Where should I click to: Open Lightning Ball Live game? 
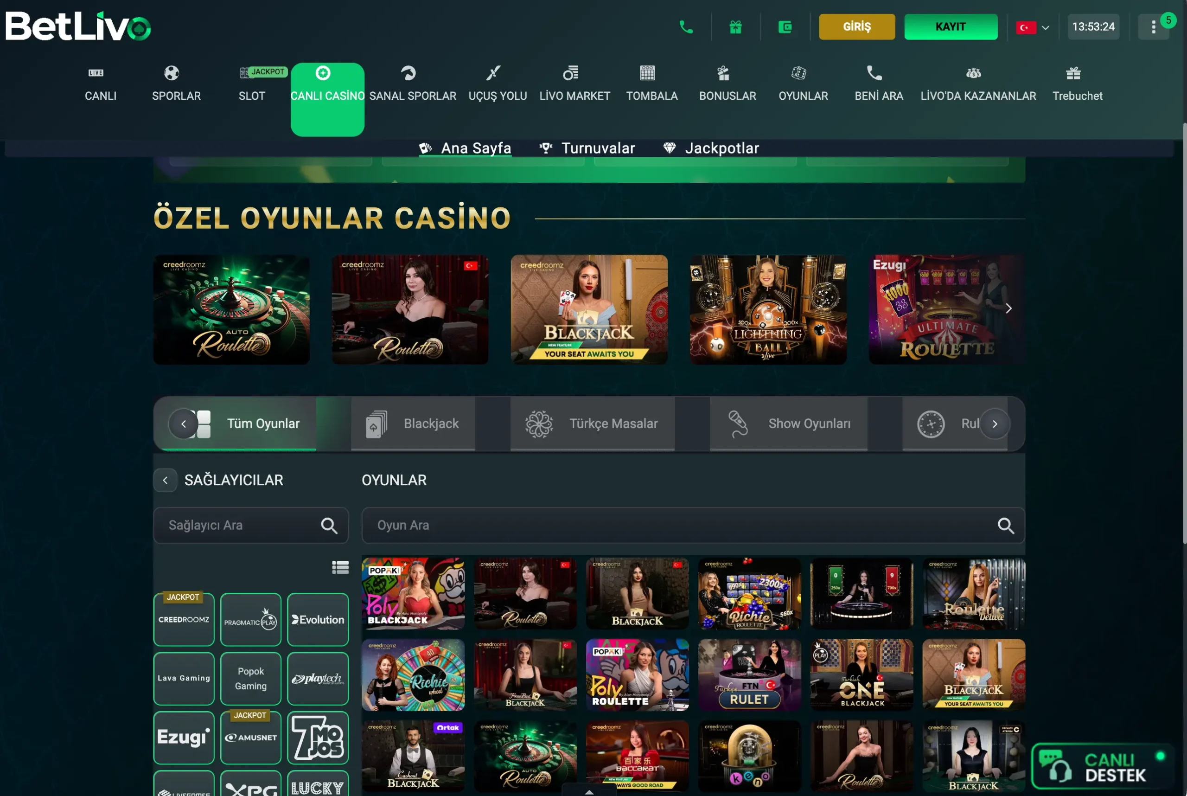pyautogui.click(x=768, y=309)
